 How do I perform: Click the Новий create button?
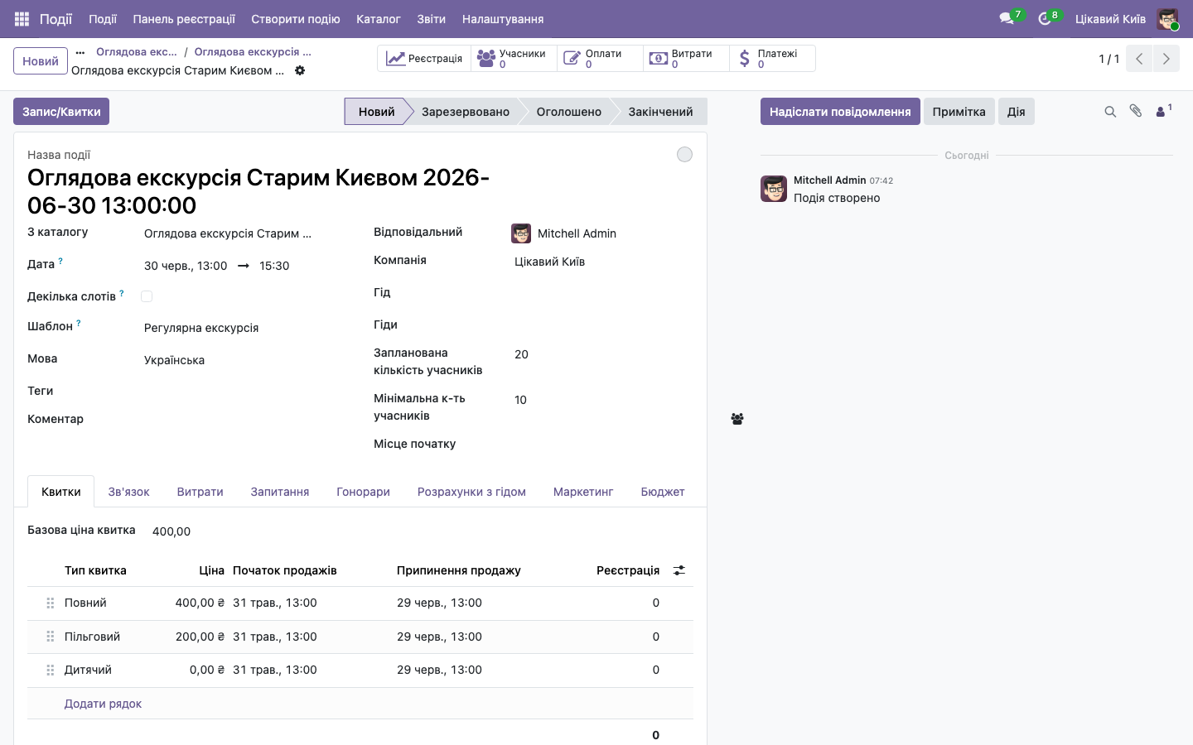tap(41, 61)
